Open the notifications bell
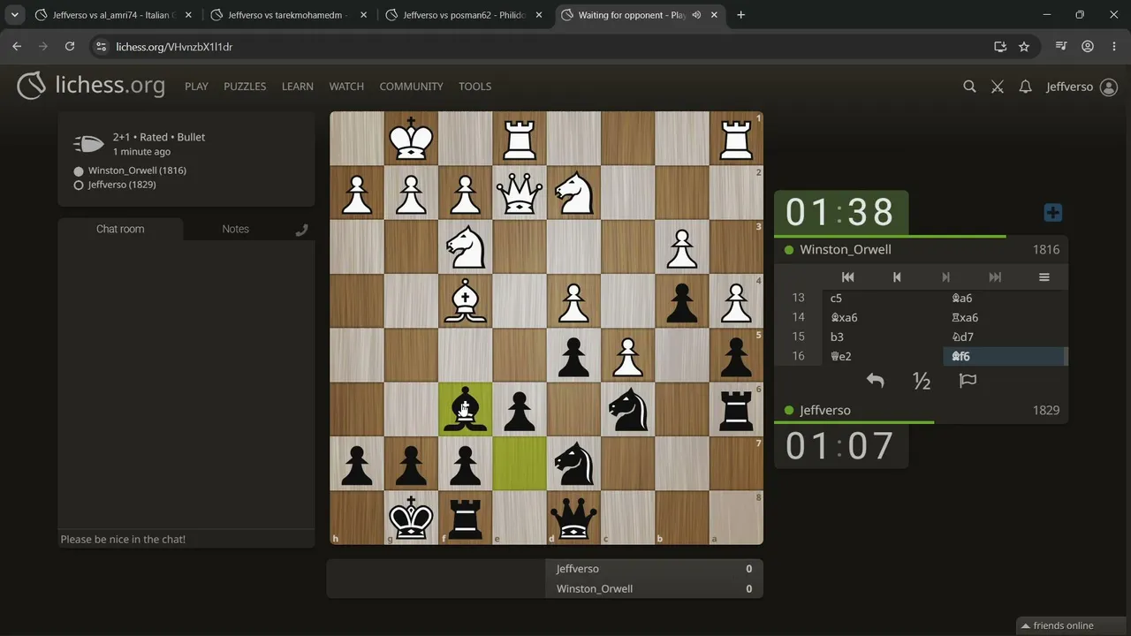 coord(1025,87)
